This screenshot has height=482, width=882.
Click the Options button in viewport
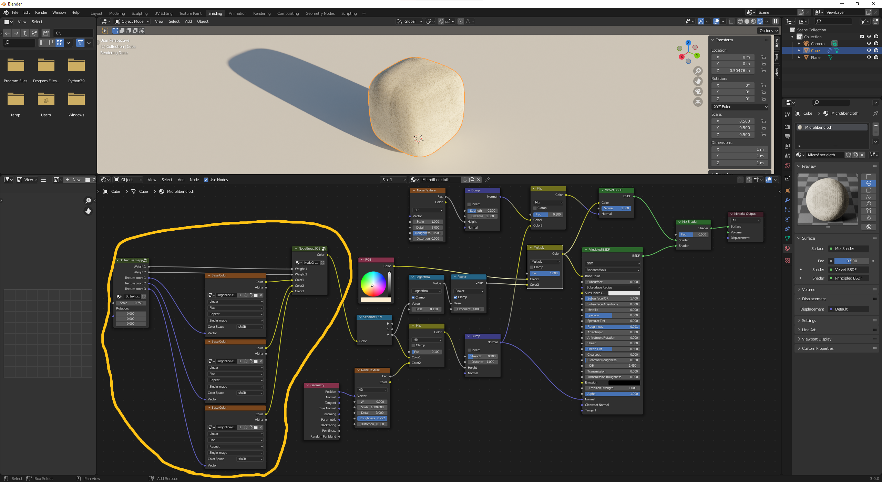point(769,31)
